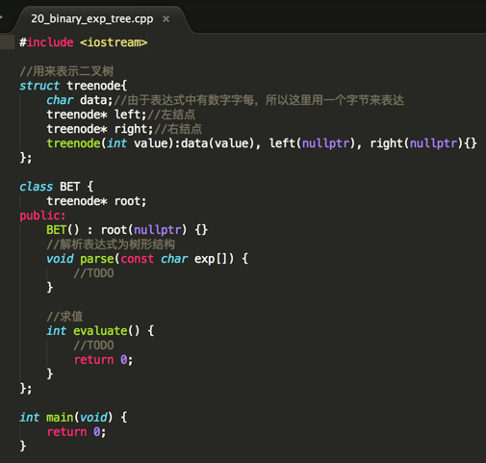Click the "exp[]" parameter
This screenshot has width=486, height=463.
click(211, 259)
